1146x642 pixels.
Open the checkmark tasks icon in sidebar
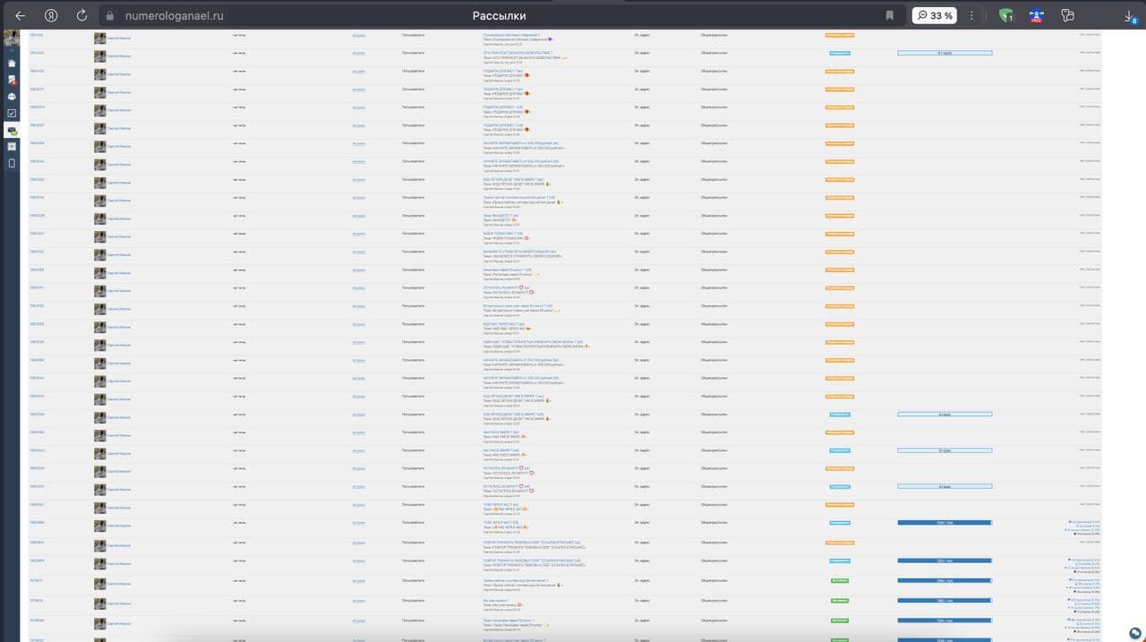11,114
